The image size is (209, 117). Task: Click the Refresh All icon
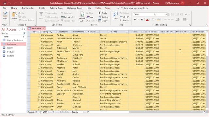(82, 14)
